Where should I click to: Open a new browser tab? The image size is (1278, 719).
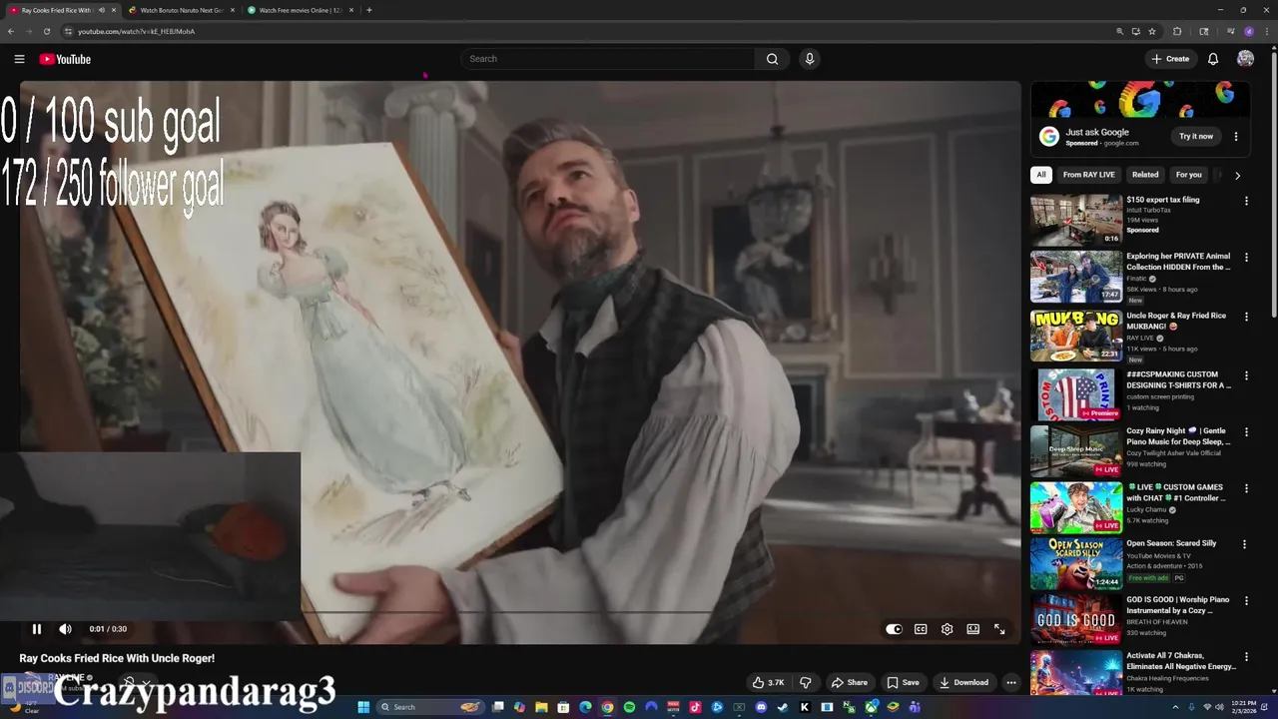pyautogui.click(x=369, y=10)
